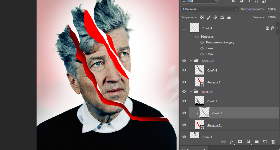Click folder icon of нижний group
Viewport: 280px width, 150px height.
196,91
